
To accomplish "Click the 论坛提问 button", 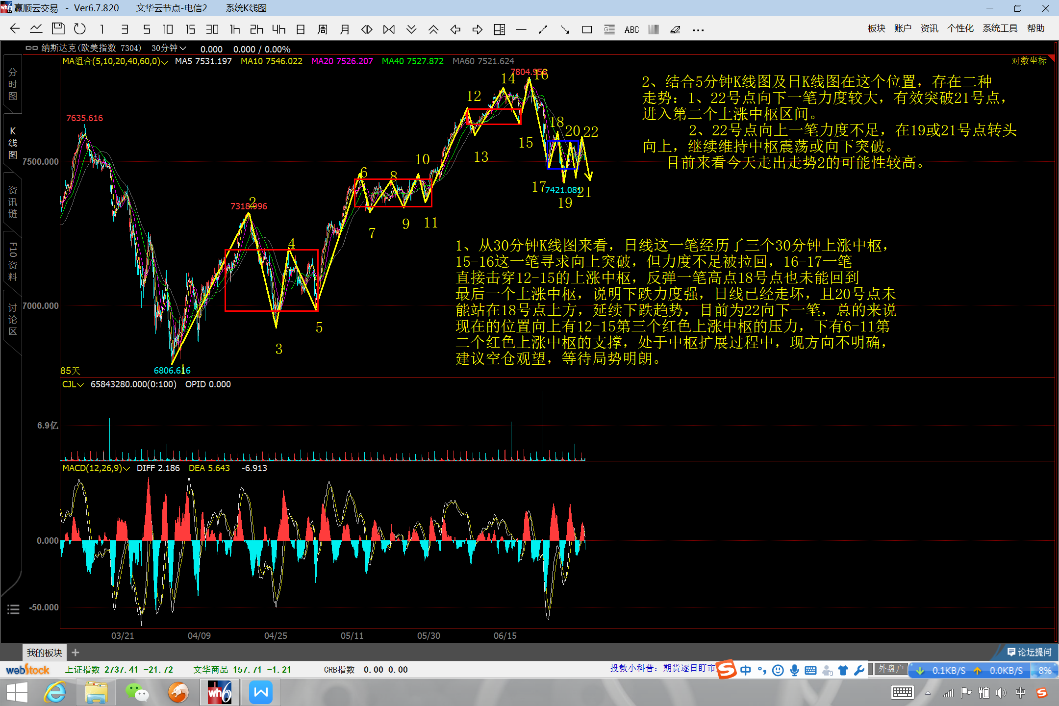I will click(x=1029, y=652).
